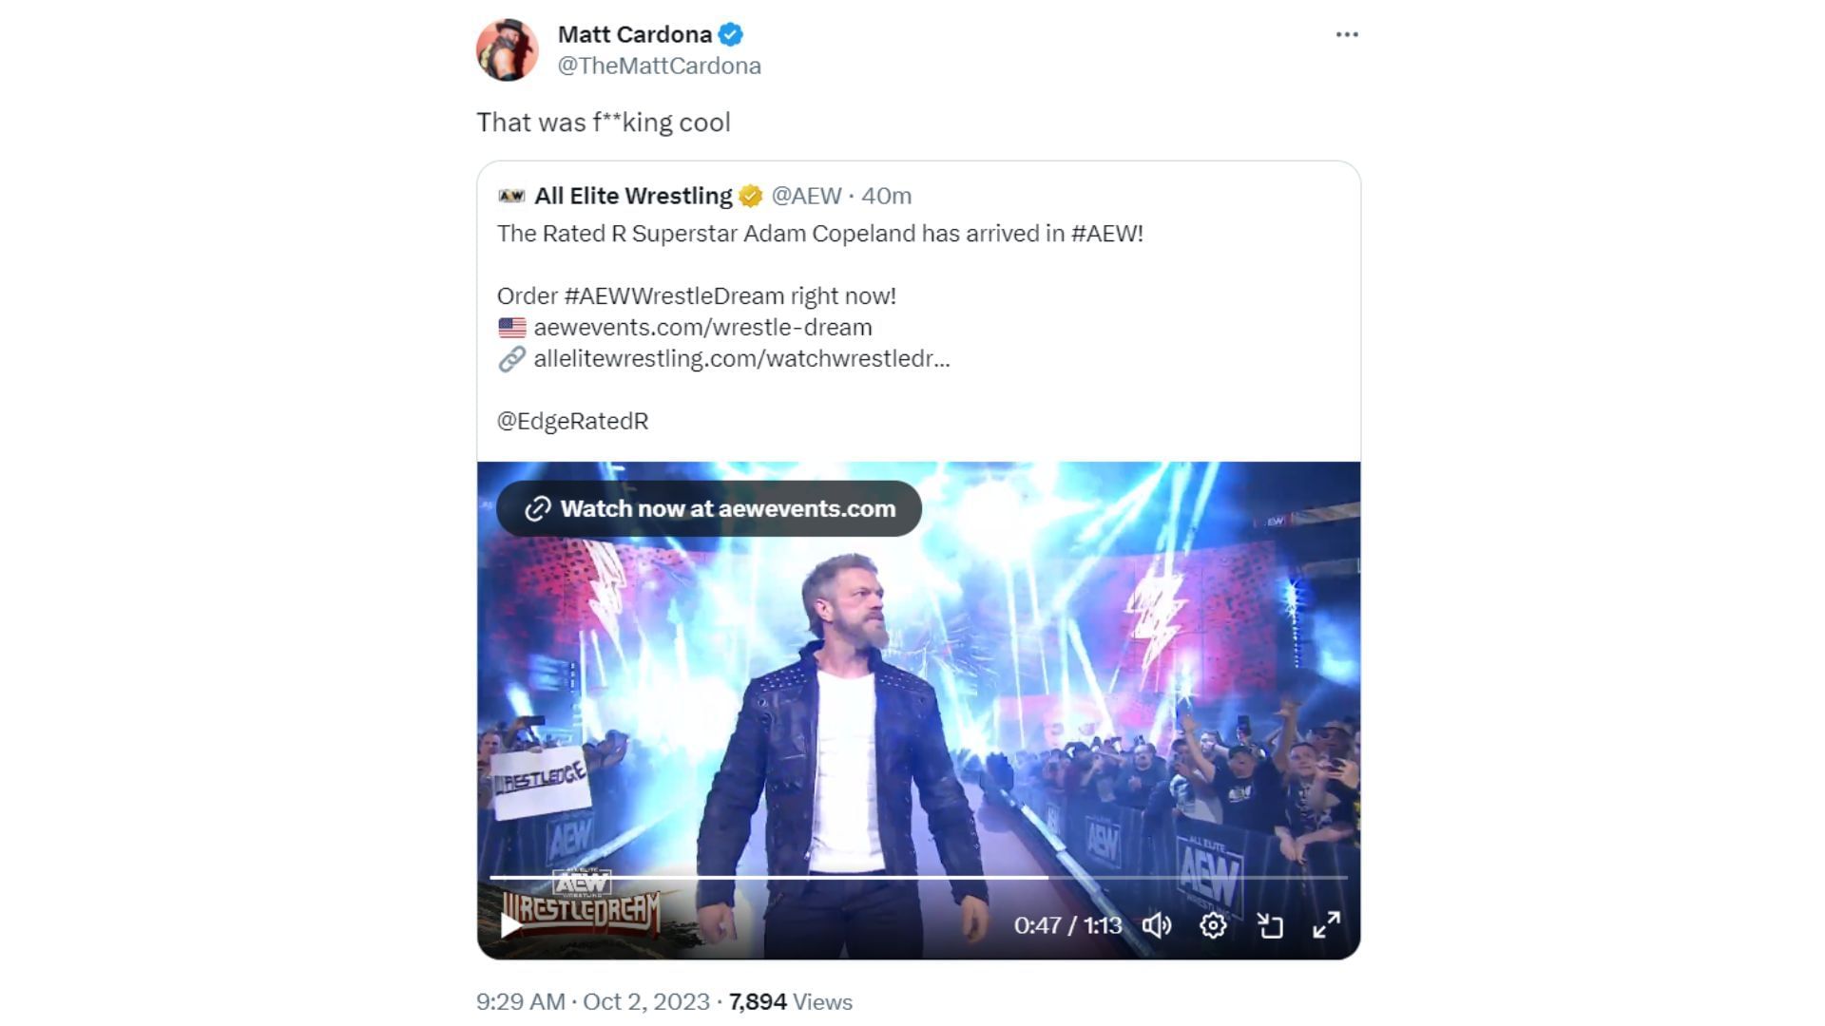Open video settings gear
The width and height of the screenshot is (1825, 1026).
(x=1213, y=925)
